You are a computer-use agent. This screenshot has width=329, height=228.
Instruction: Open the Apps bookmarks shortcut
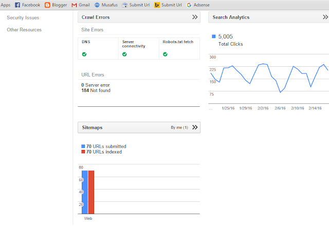tap(6, 5)
